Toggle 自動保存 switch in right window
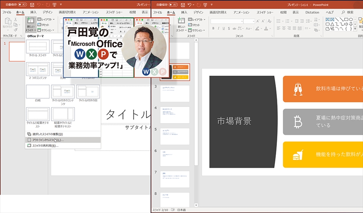363x213 pixels. [x=173, y=5]
